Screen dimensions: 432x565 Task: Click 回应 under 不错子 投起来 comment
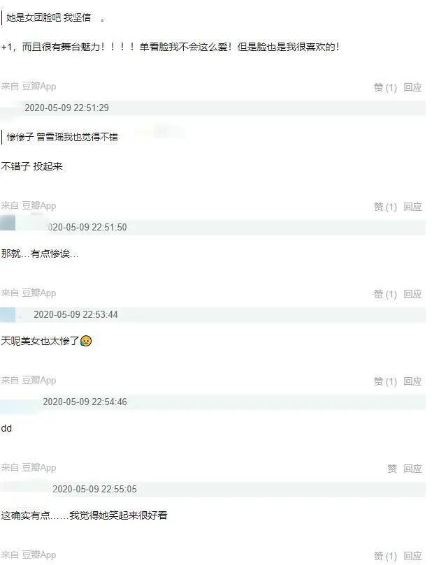tap(412, 207)
